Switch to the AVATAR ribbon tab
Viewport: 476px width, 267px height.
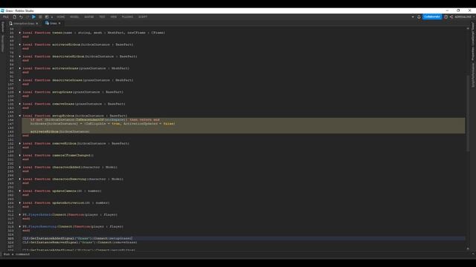click(x=89, y=17)
